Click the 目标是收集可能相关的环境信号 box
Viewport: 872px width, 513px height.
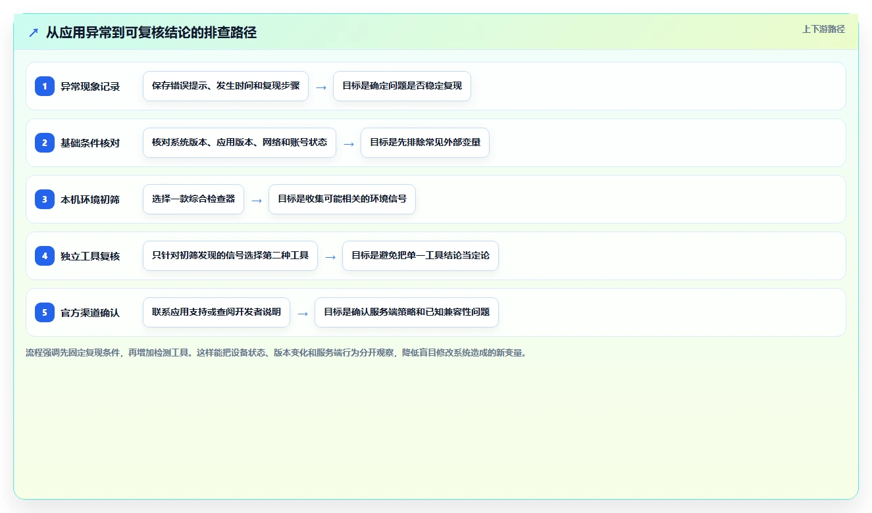tap(342, 199)
